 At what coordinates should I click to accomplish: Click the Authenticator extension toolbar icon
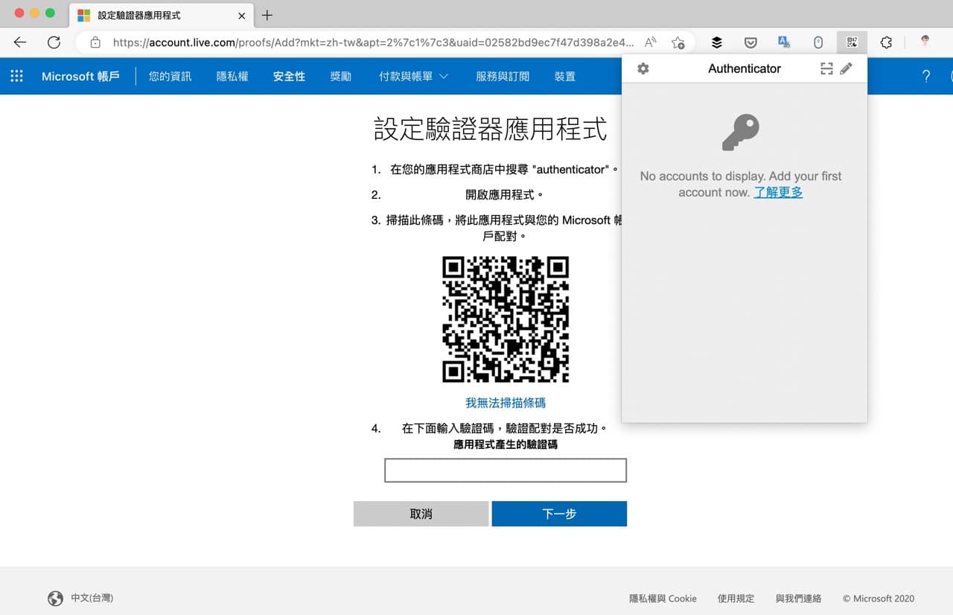click(x=852, y=42)
